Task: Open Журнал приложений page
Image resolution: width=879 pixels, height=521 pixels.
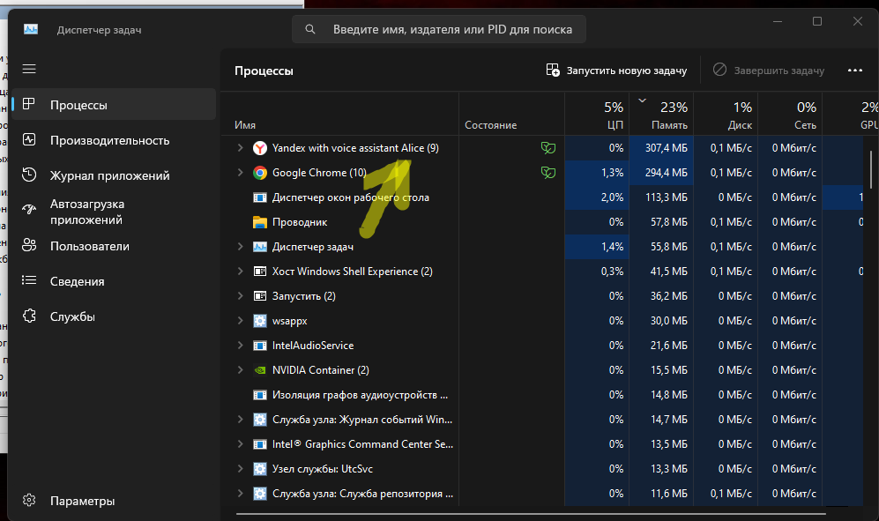Action: [x=114, y=175]
